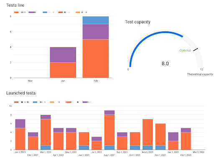Select the Nov 1, 2021 orange bar
Viewport: 214px width, 160px height.
coord(148,132)
